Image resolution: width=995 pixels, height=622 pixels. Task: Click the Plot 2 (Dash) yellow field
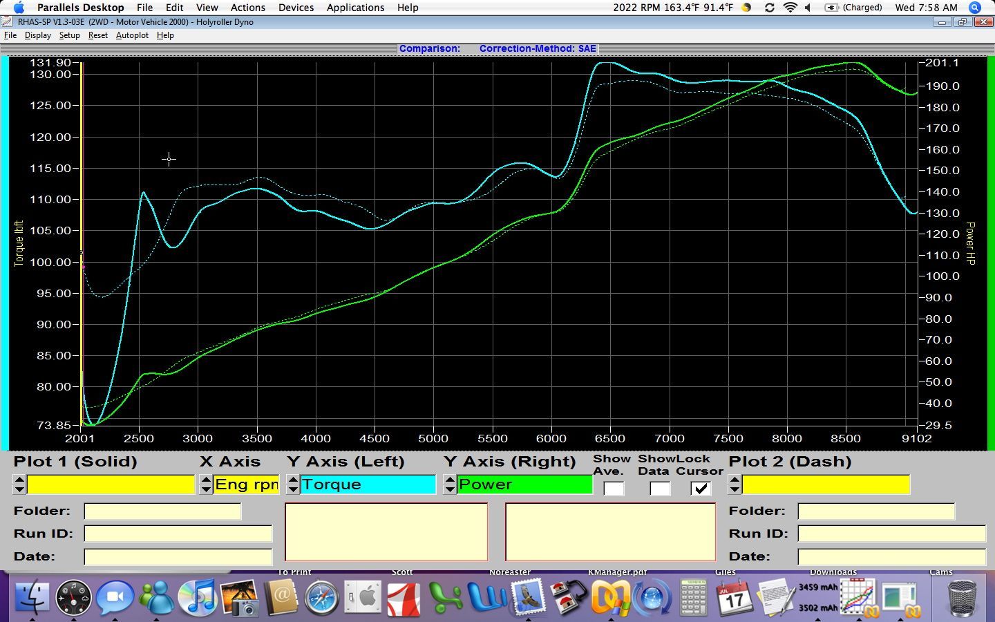point(826,484)
